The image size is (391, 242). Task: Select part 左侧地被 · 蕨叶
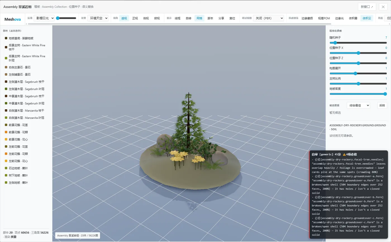tap(26, 183)
